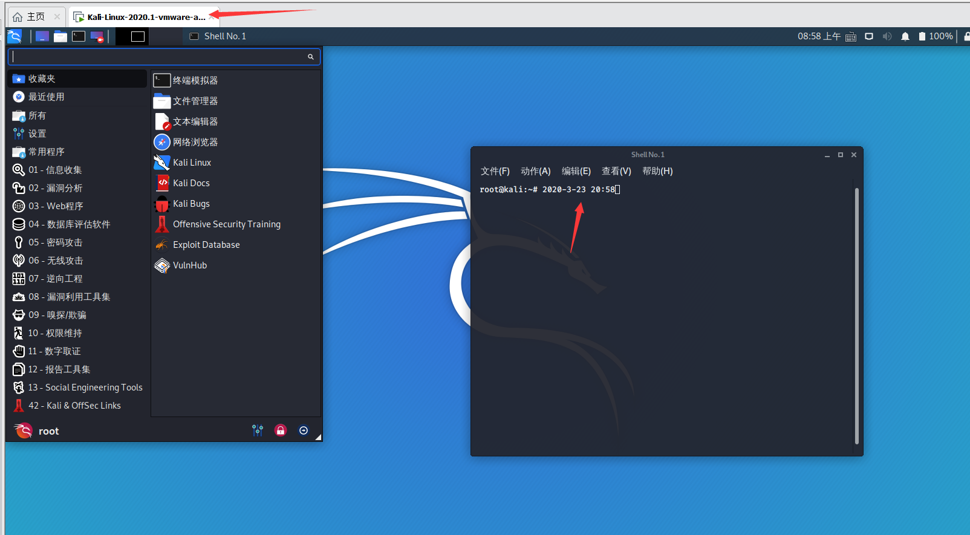Select the 05 - 密码攻击 category

pyautogui.click(x=77, y=242)
